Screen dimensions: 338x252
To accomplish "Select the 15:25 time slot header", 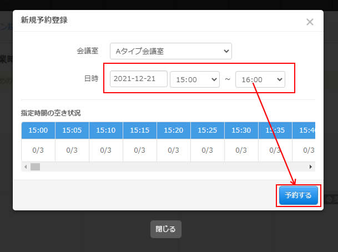I will click(208, 130).
